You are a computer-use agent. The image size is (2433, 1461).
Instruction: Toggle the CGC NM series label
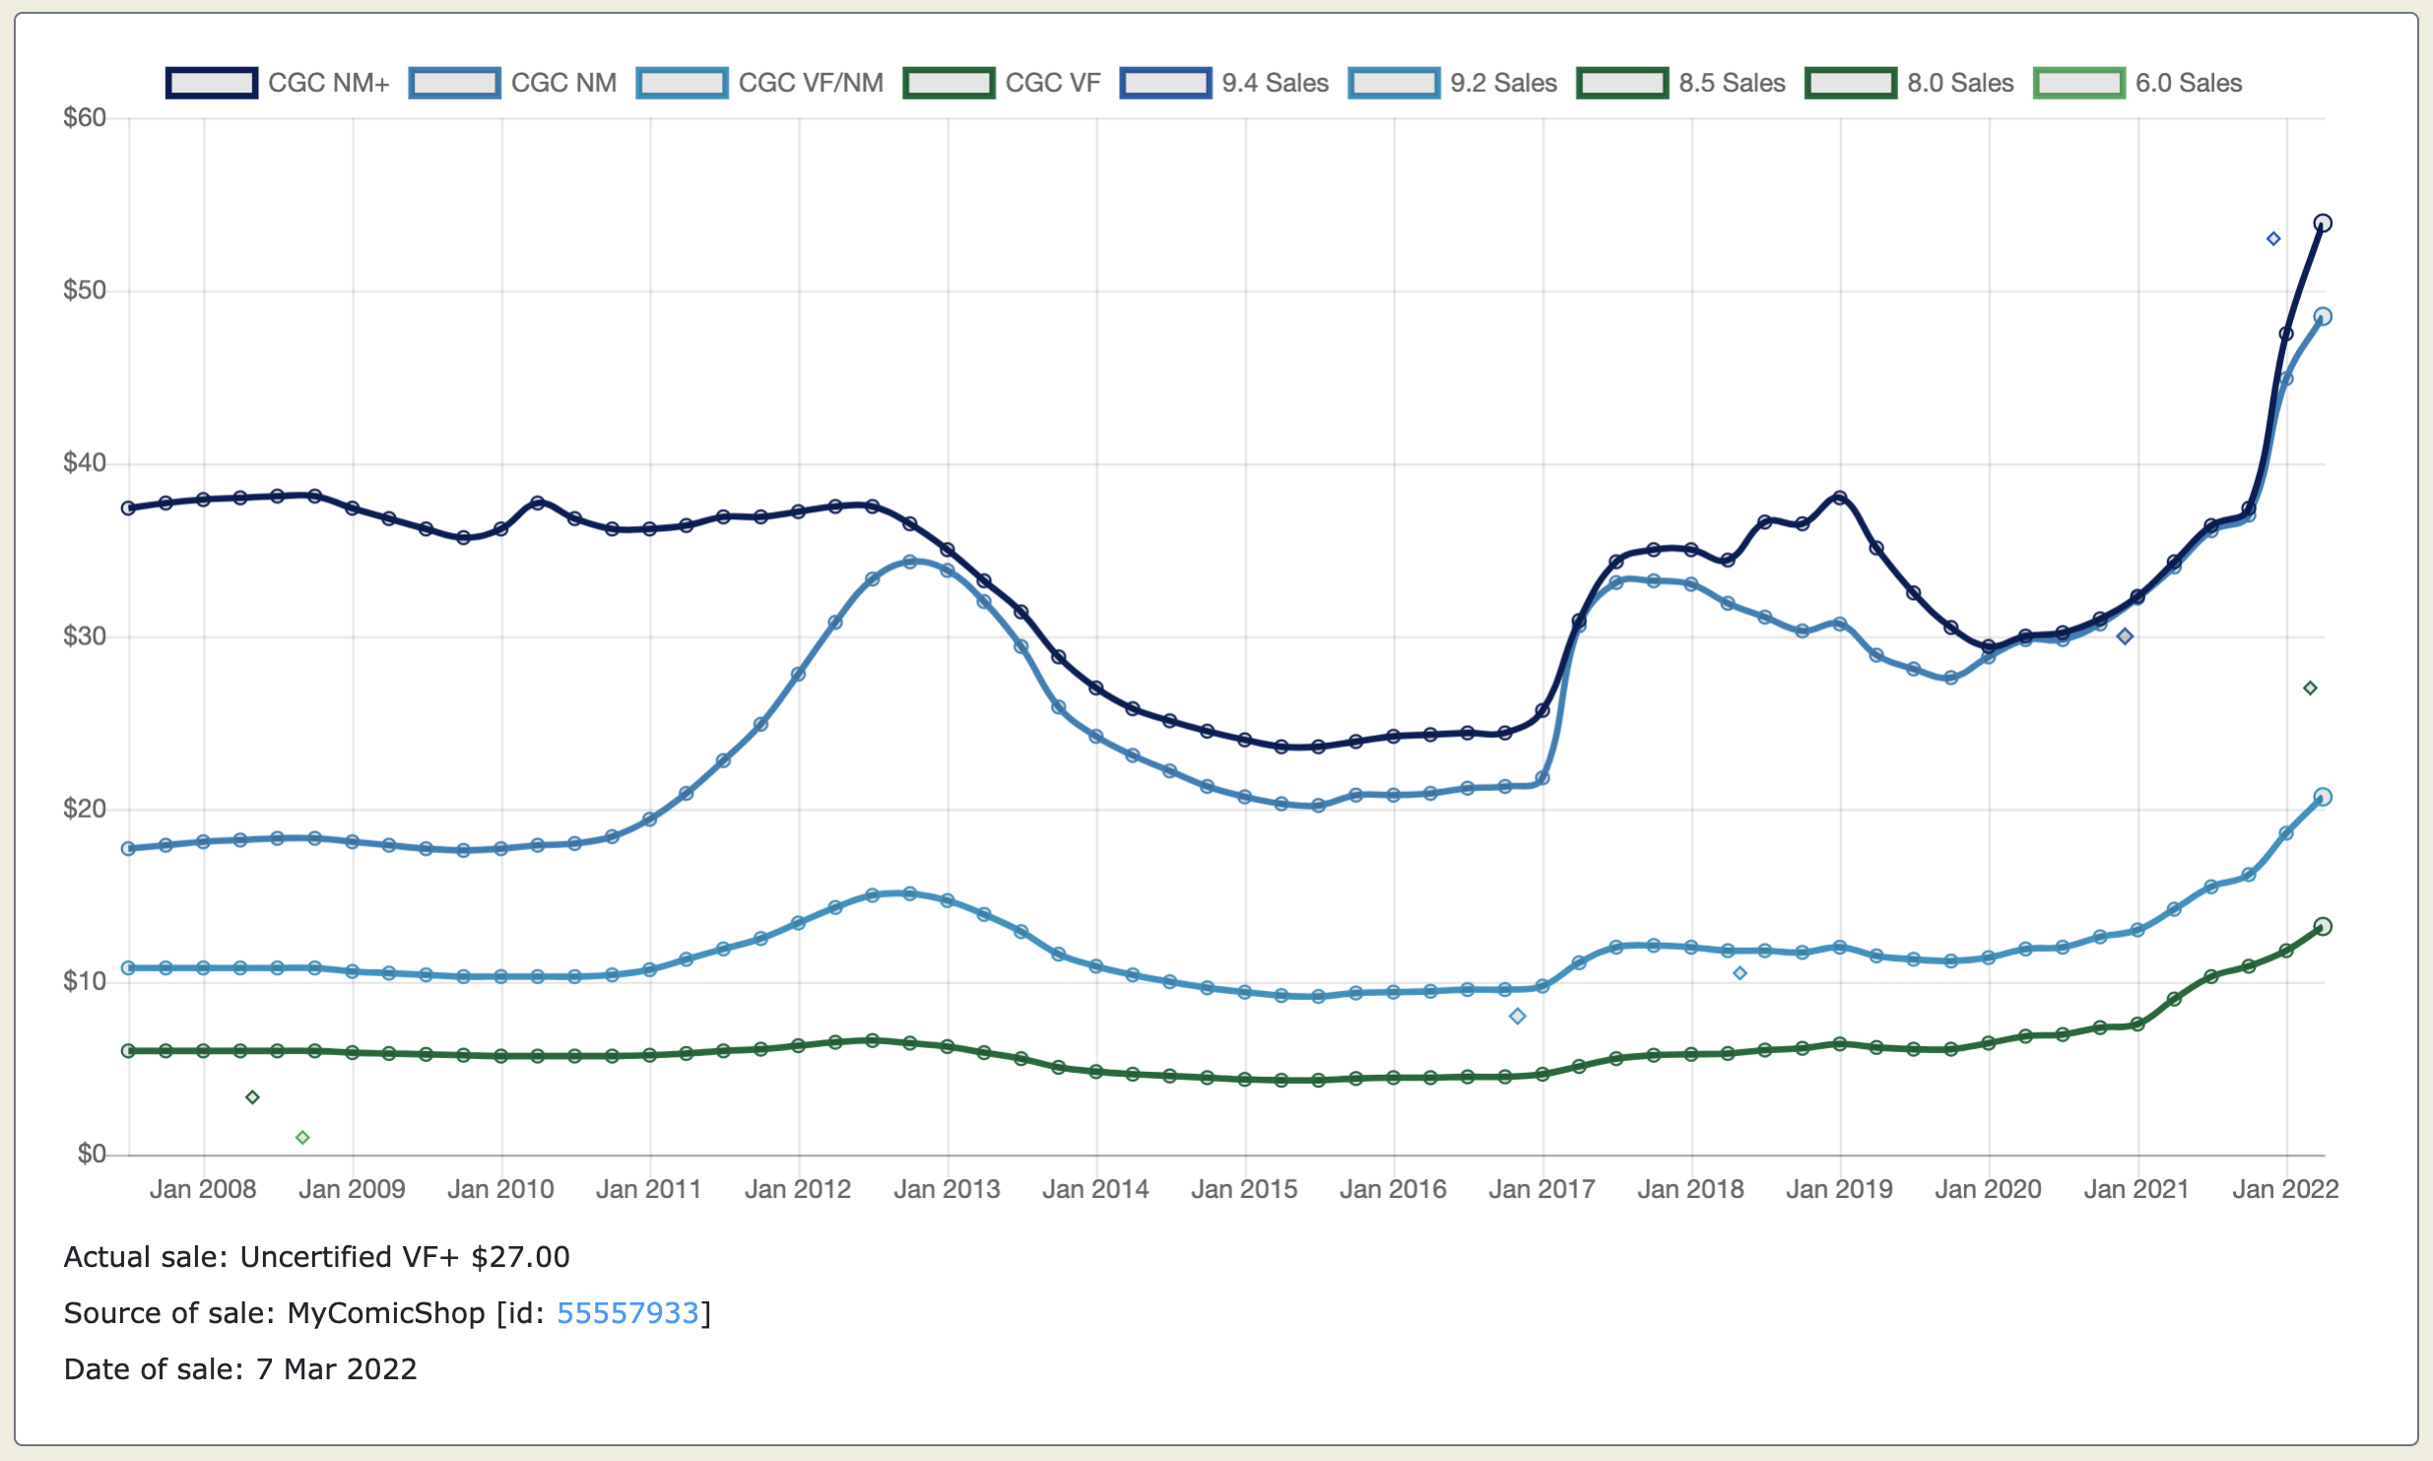563,83
